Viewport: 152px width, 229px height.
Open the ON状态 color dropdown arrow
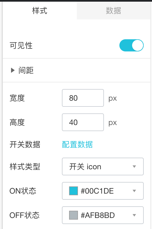click(x=134, y=191)
